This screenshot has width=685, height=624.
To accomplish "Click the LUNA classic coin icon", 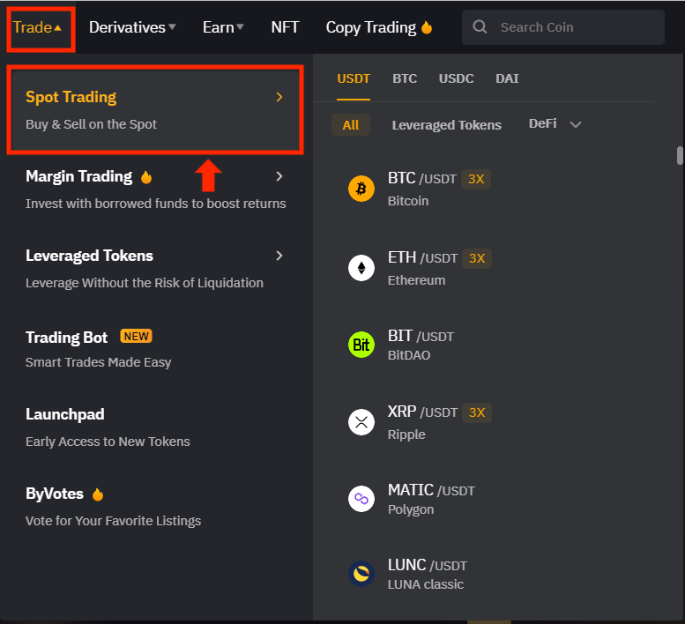I will [x=361, y=574].
